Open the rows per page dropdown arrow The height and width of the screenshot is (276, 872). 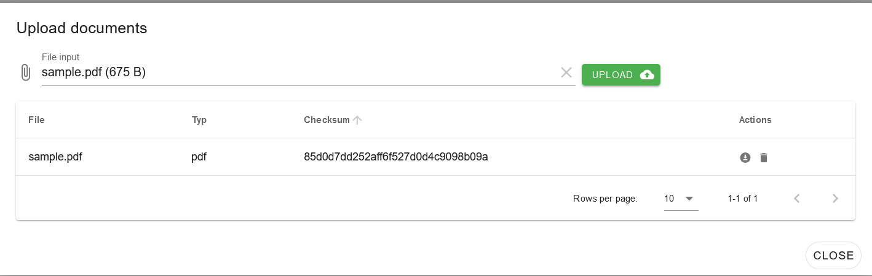pos(689,199)
